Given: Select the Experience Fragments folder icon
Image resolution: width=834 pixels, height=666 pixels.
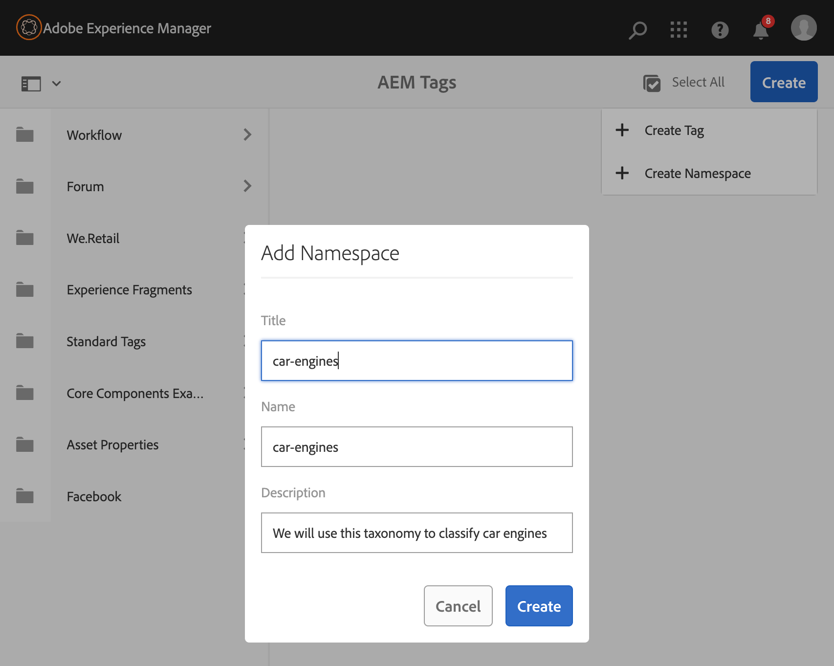Looking at the screenshot, I should (x=25, y=289).
